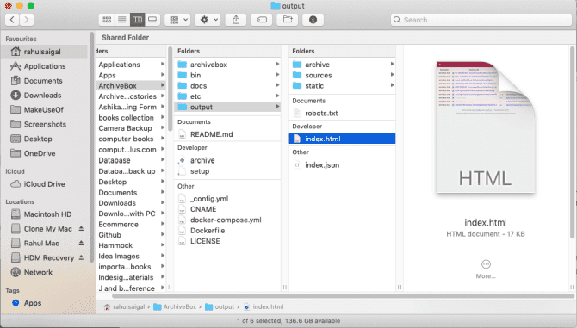Open Screenshots in the sidebar

pyautogui.click(x=44, y=124)
